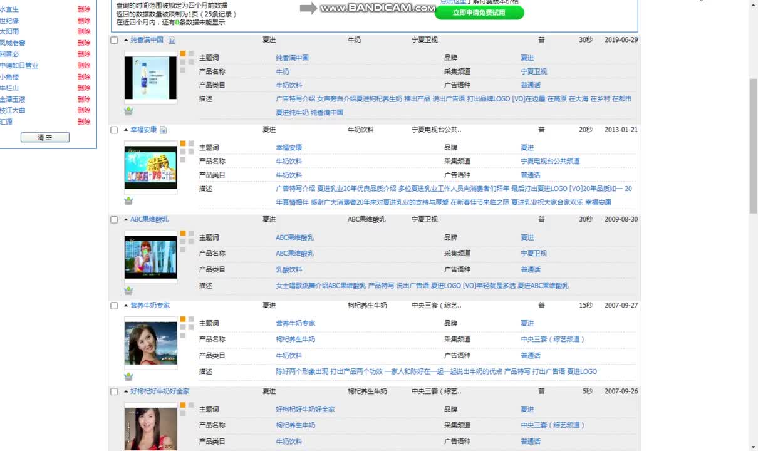Open the 幸福安康 record title link
This screenshot has width=758, height=451.
[143, 130]
